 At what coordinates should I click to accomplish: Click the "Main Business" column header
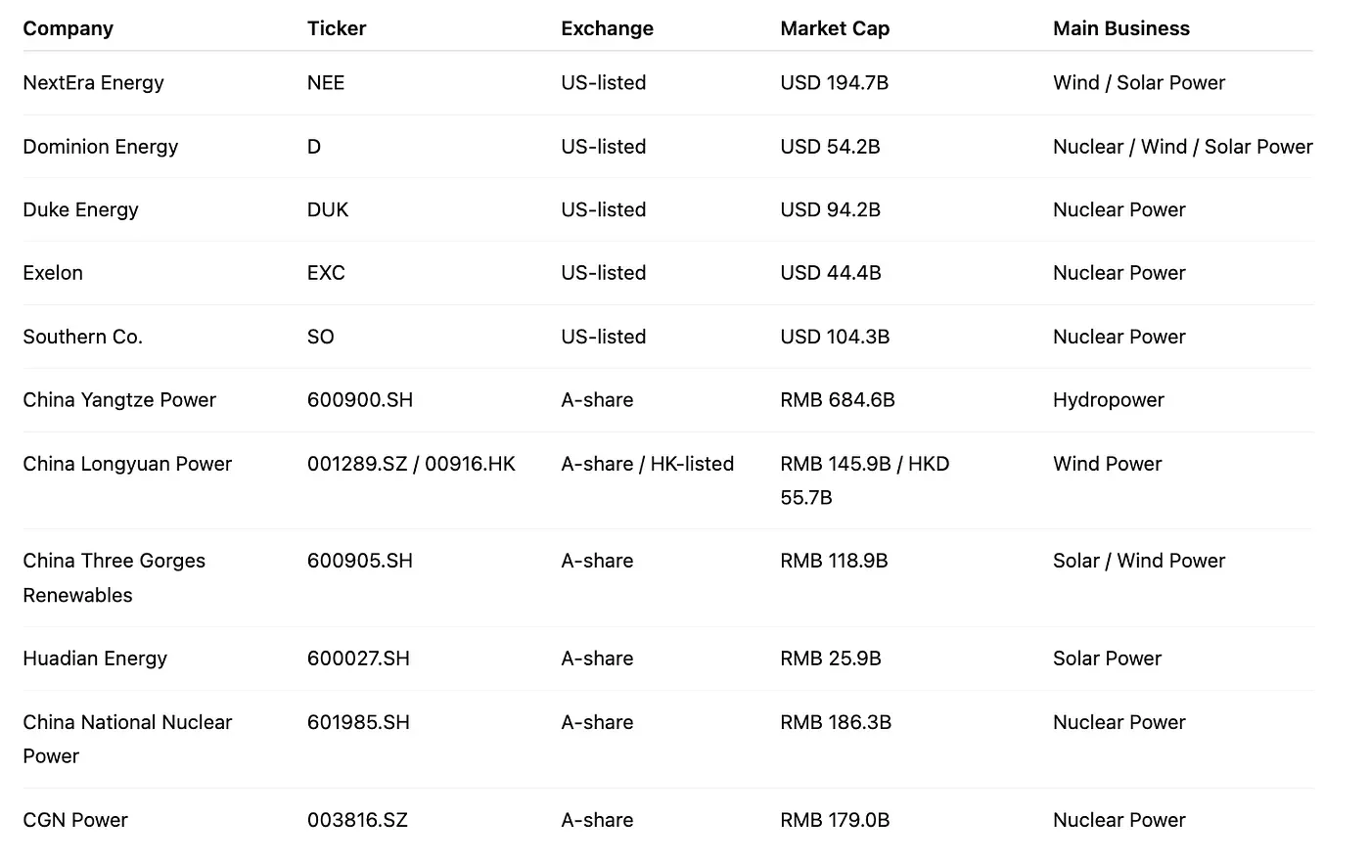click(1121, 28)
